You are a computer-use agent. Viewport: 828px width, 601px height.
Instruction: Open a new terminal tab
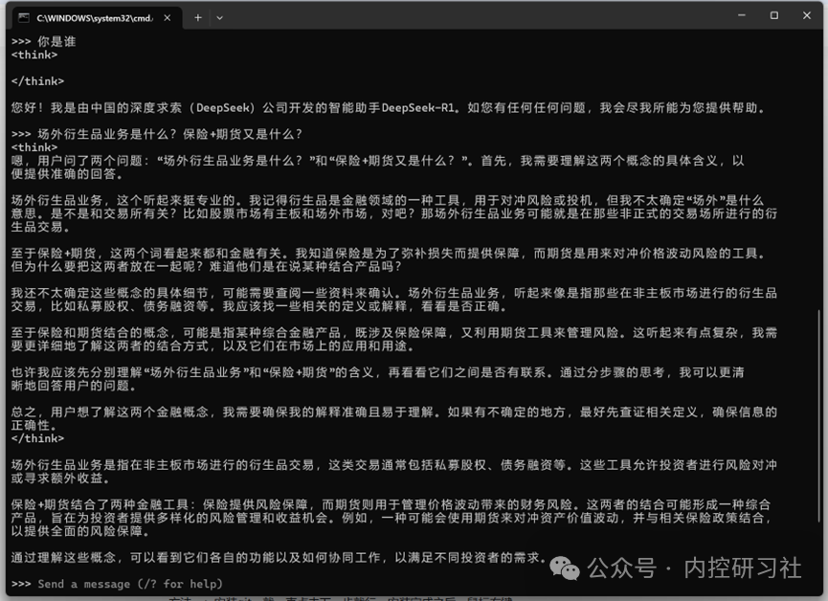pyautogui.click(x=198, y=18)
